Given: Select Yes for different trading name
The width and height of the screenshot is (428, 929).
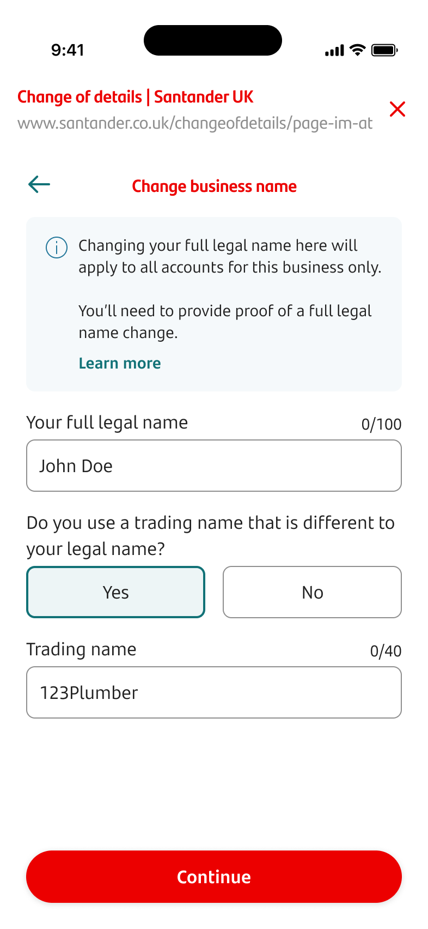Looking at the screenshot, I should (116, 592).
